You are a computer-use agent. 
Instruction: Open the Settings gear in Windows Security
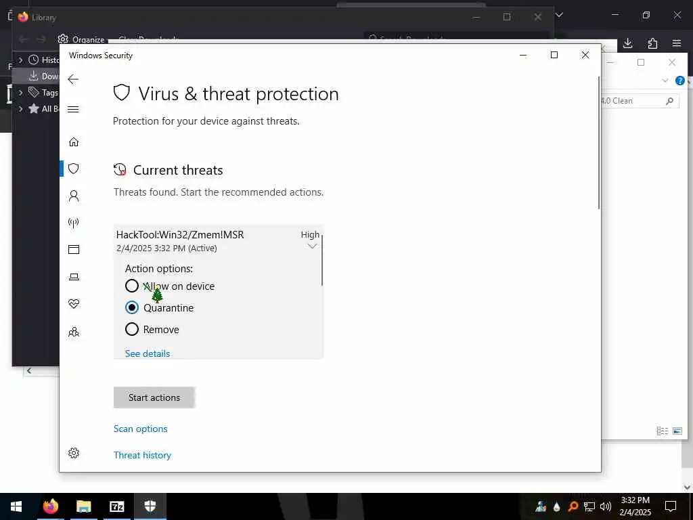(x=74, y=453)
